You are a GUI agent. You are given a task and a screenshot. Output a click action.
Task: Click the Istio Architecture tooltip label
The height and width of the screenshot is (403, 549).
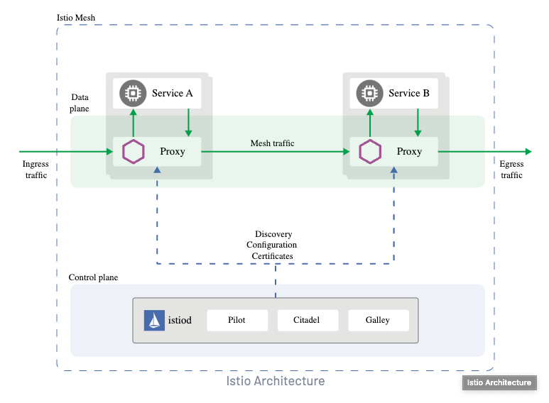click(499, 382)
